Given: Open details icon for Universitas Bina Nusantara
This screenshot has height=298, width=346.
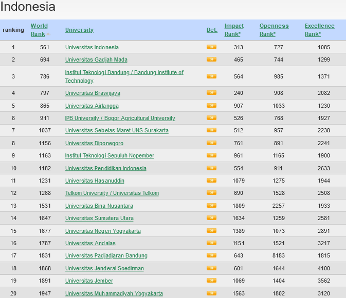Looking at the screenshot, I should tap(211, 205).
